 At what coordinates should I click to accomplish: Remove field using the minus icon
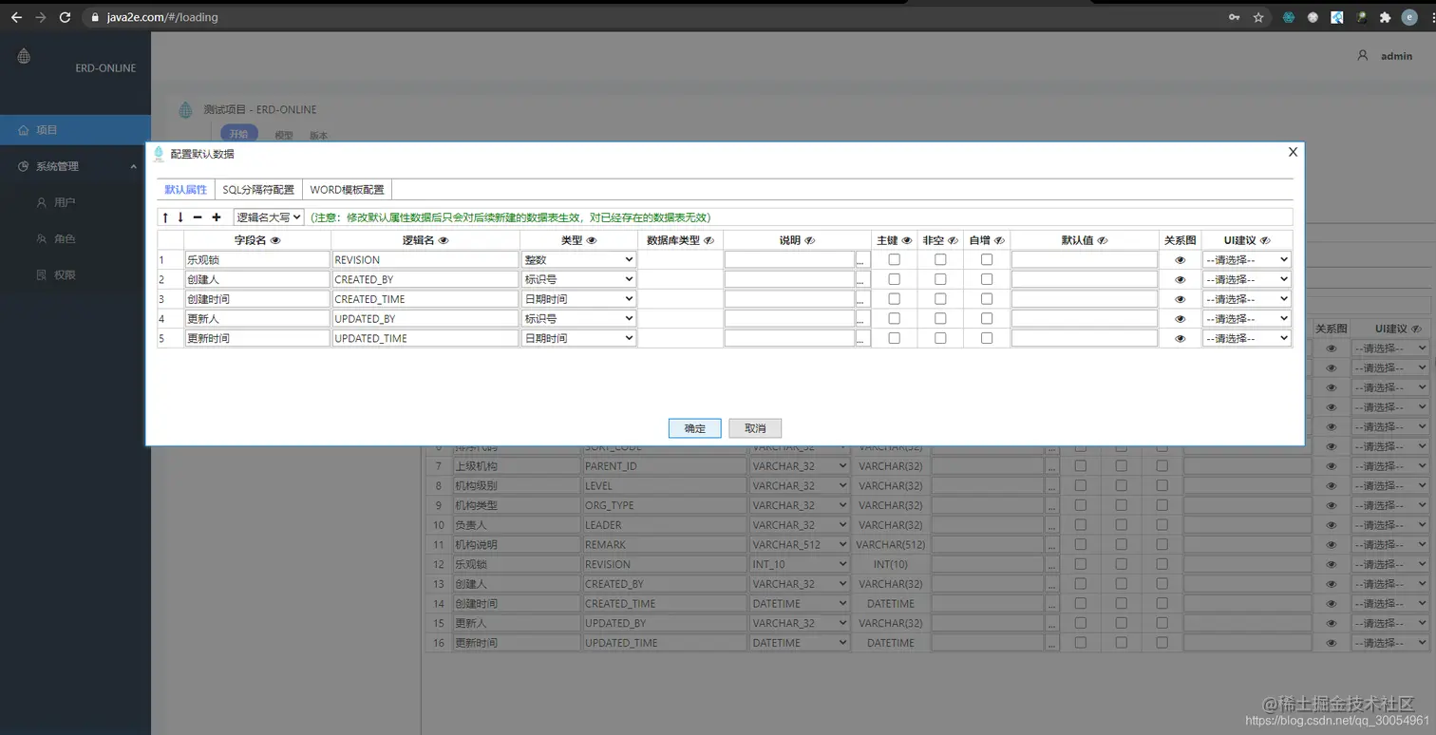point(198,217)
